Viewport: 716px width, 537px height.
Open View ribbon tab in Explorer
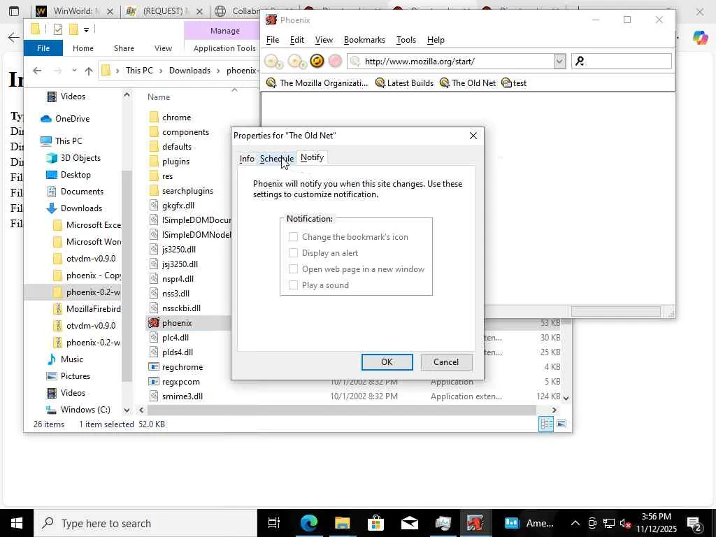click(163, 48)
